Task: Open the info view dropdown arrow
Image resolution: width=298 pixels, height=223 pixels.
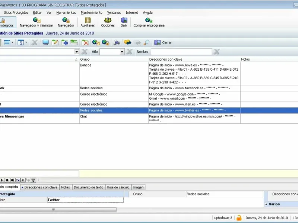Action: click(x=26, y=43)
